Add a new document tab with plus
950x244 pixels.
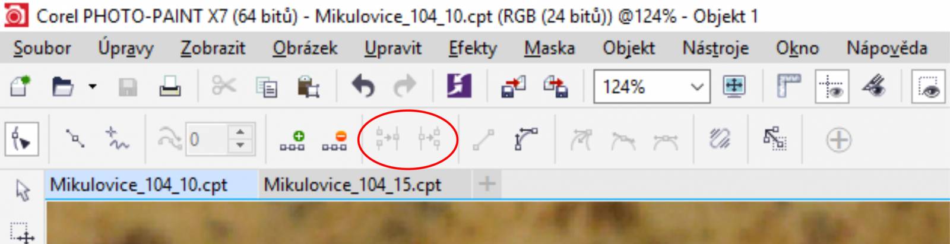tap(487, 184)
